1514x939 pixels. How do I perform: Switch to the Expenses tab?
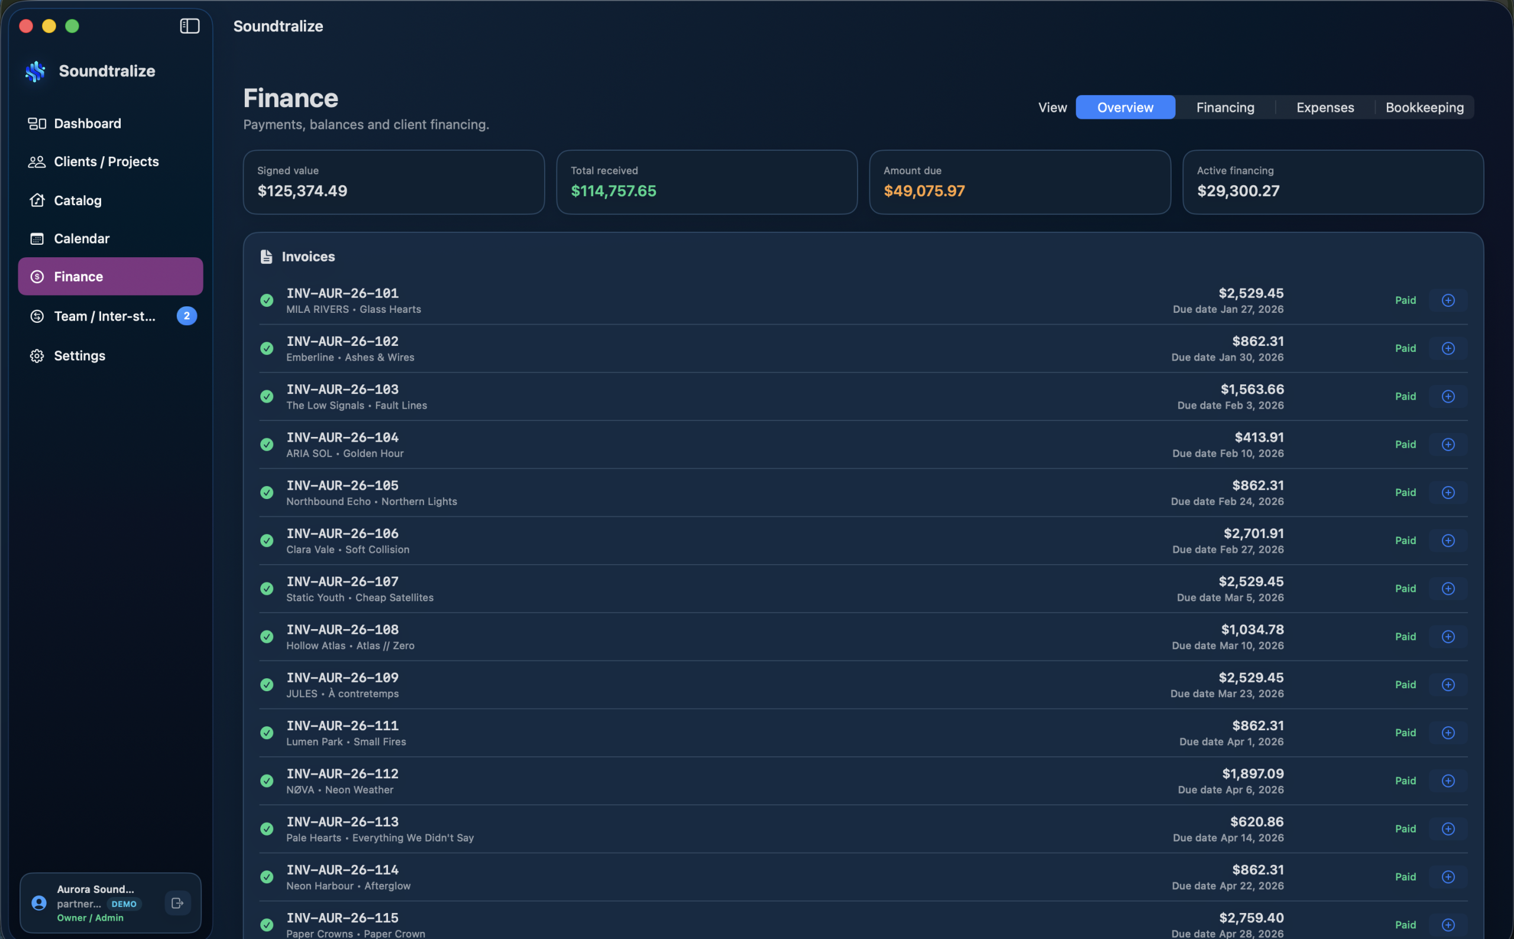pos(1325,108)
